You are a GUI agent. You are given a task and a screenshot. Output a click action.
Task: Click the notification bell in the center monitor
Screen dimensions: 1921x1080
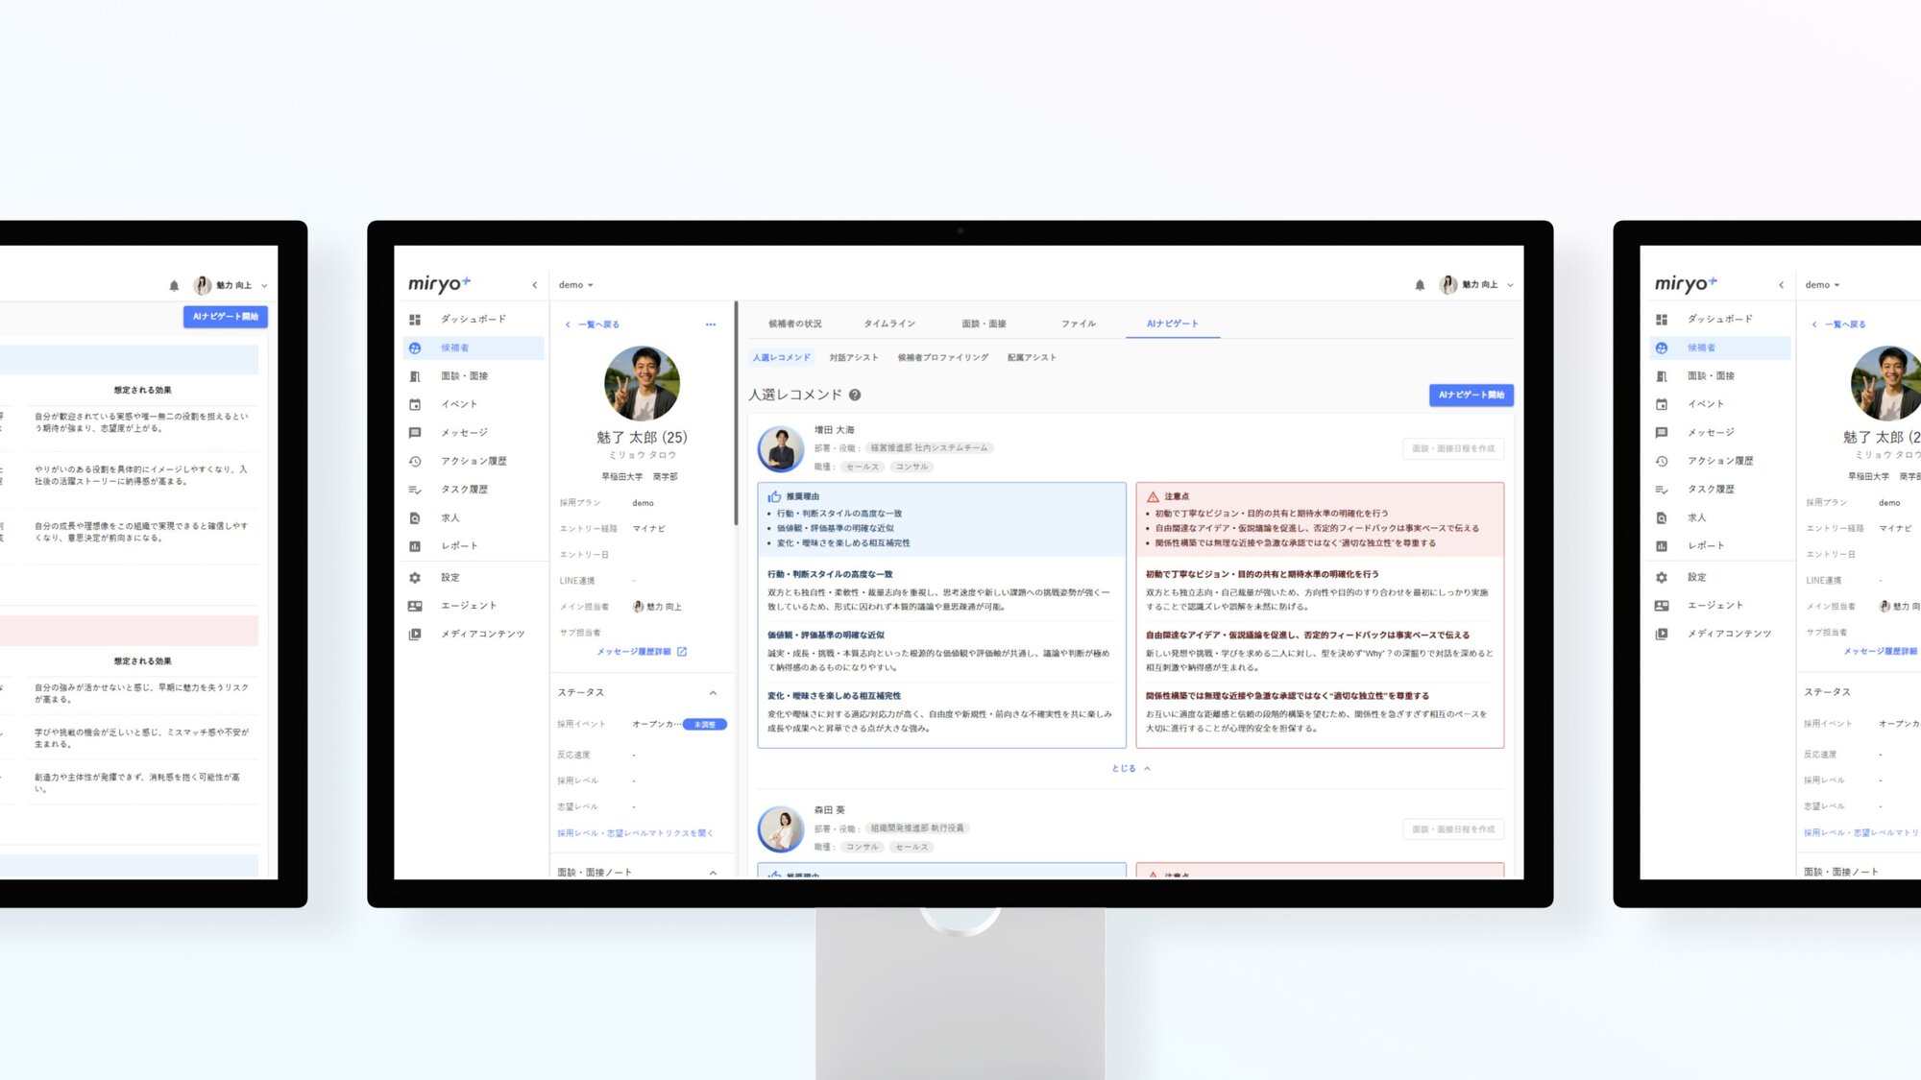[x=1420, y=285]
